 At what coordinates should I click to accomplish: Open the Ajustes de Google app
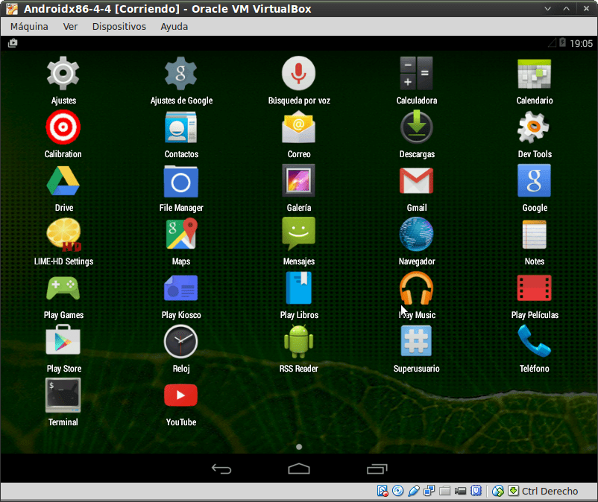click(x=180, y=73)
